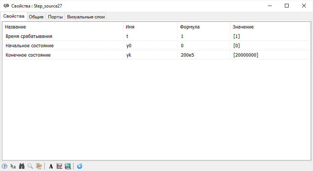Open font settings with the A icon

pos(51,166)
